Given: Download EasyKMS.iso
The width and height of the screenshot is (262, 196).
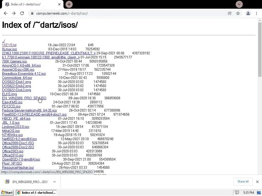Looking at the screenshot, I should 12,102.
